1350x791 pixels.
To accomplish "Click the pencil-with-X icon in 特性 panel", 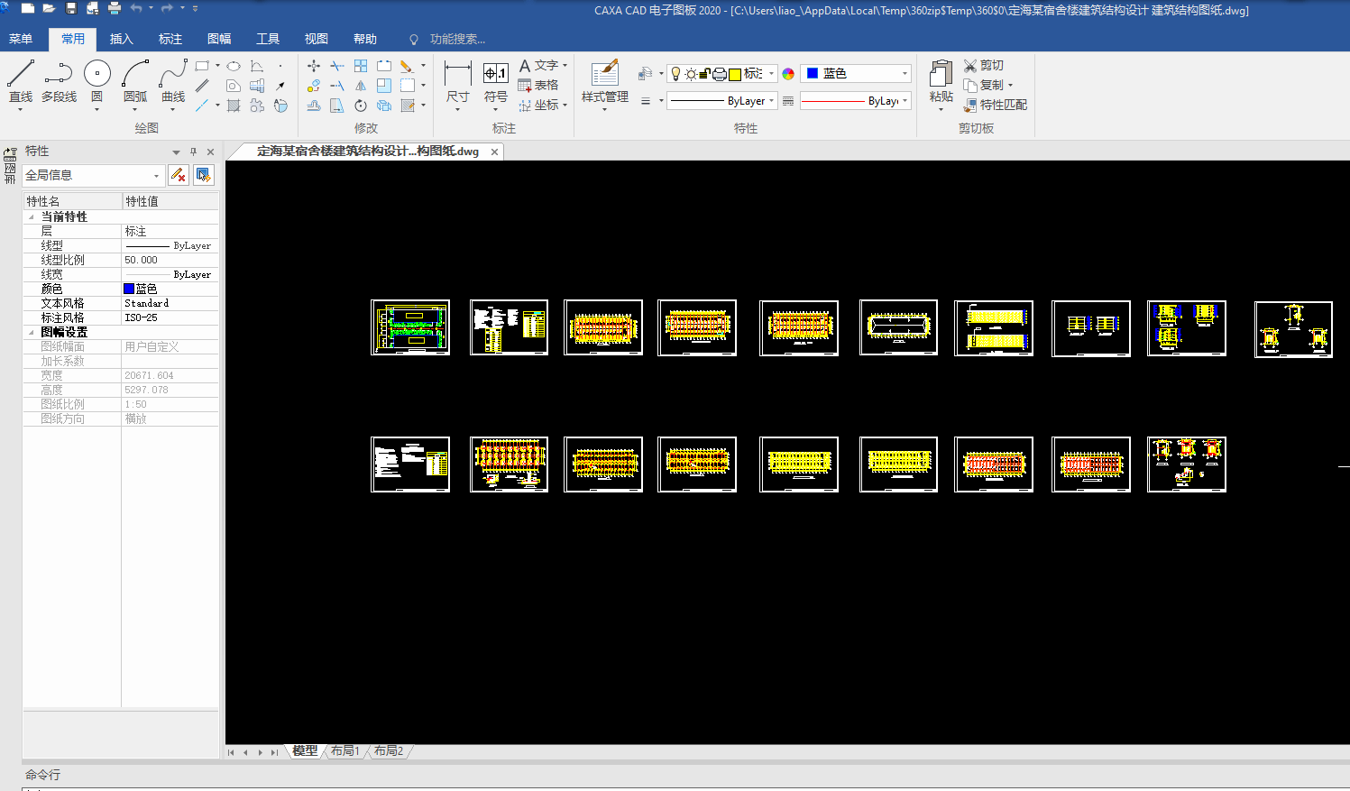I will click(179, 175).
